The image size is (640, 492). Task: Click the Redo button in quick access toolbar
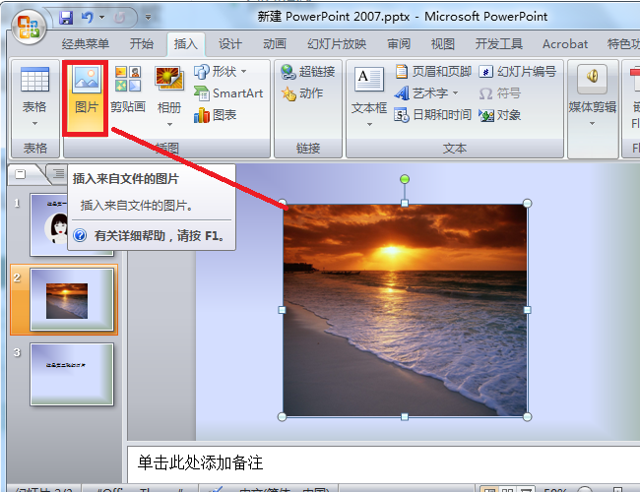click(119, 17)
